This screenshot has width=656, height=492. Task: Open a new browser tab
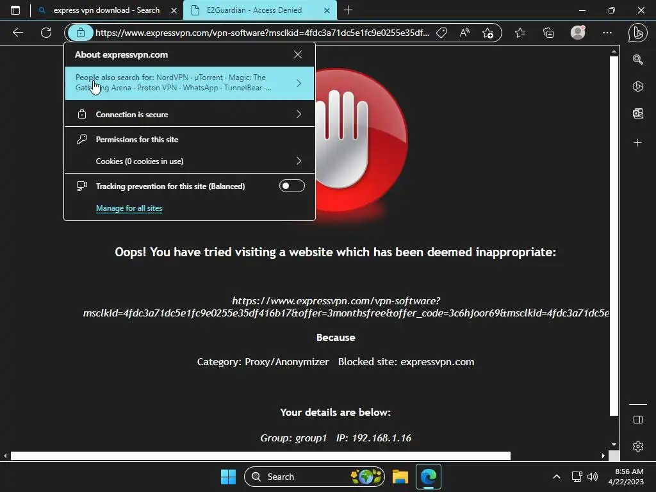tap(348, 10)
